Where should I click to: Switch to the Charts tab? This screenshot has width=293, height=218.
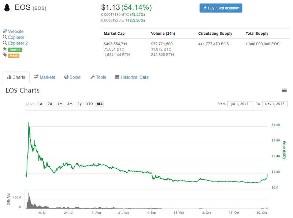pos(16,77)
